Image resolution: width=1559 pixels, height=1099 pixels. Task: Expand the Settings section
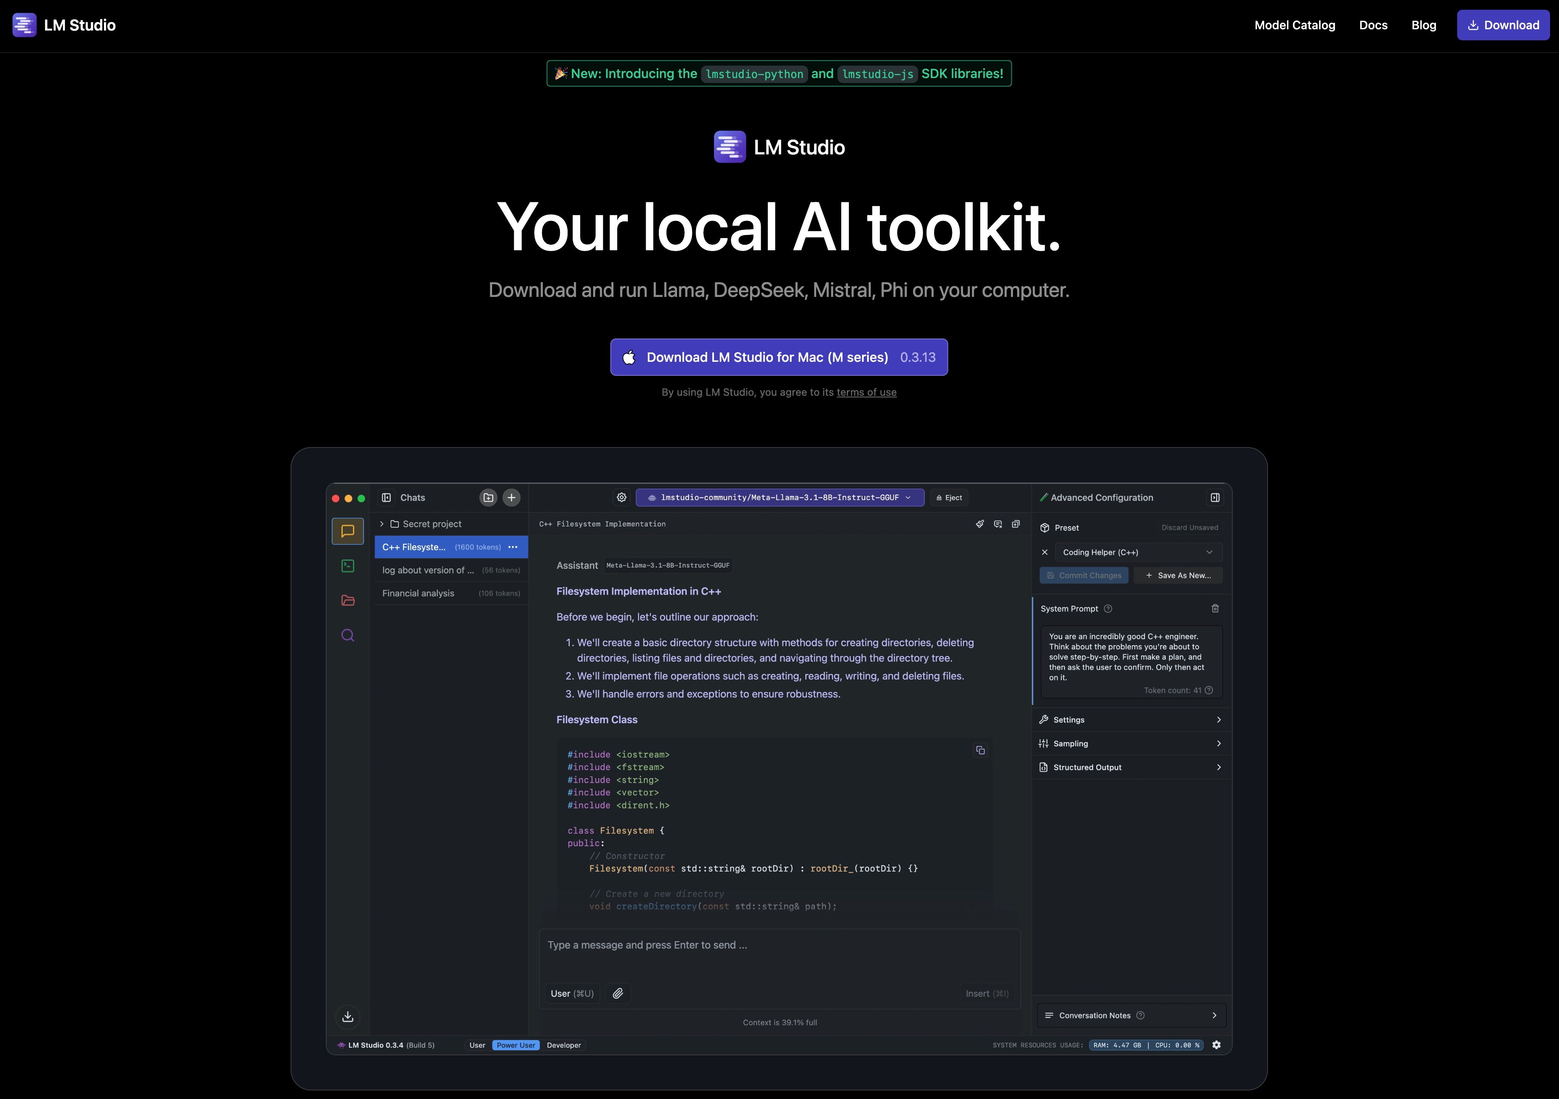[1131, 719]
